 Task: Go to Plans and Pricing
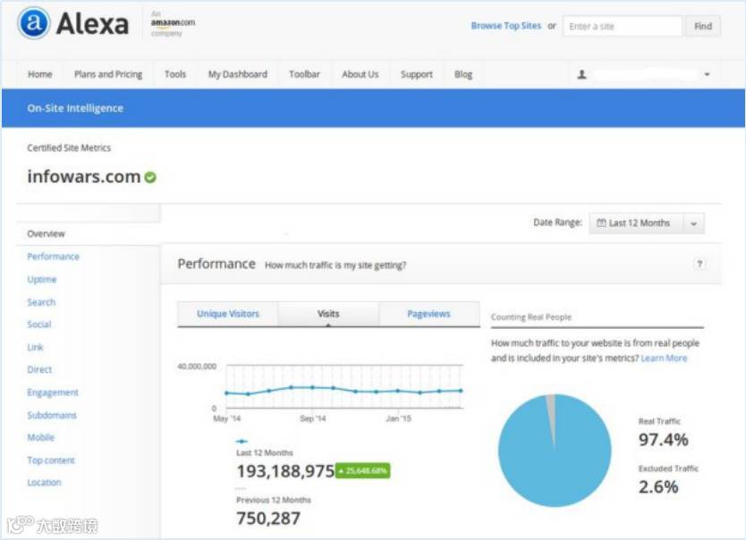(x=108, y=74)
